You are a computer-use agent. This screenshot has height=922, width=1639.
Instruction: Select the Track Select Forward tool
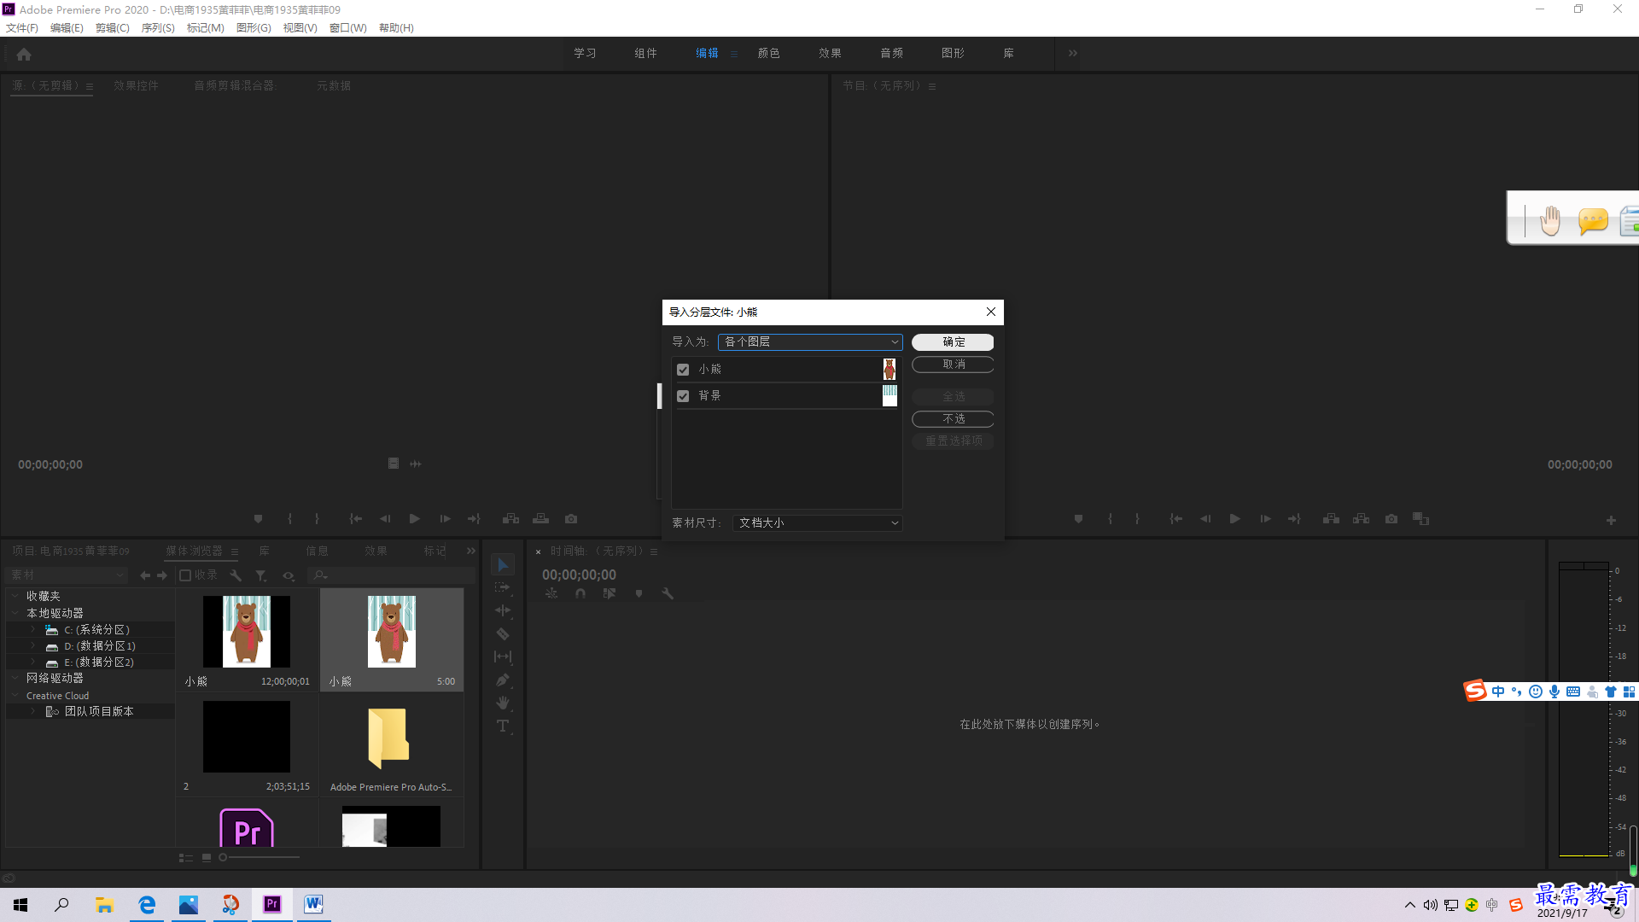pos(503,587)
